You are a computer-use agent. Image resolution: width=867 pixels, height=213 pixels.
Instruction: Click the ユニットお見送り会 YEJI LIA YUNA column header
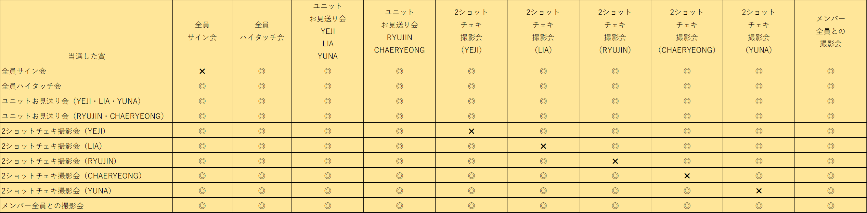pyautogui.click(x=327, y=31)
